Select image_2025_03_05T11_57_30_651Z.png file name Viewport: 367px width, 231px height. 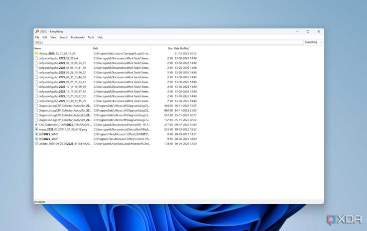tap(63, 129)
